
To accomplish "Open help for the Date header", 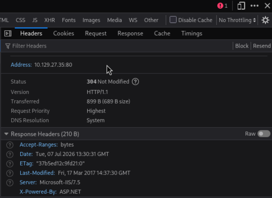I will [10, 154].
